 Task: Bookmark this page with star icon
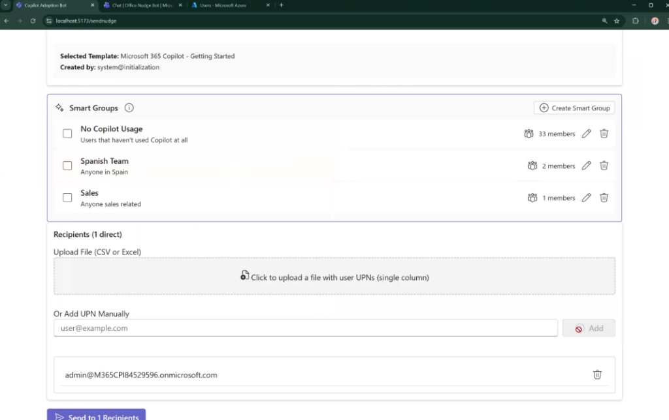click(x=616, y=21)
